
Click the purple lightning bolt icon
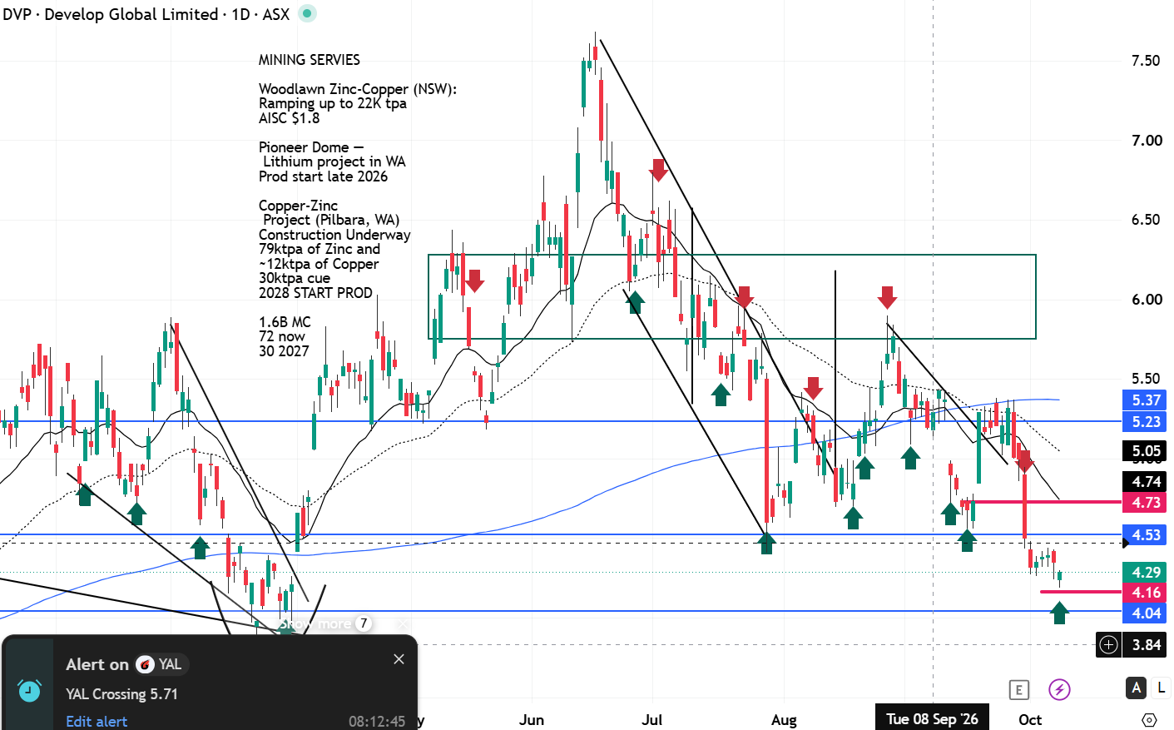pos(1059,689)
